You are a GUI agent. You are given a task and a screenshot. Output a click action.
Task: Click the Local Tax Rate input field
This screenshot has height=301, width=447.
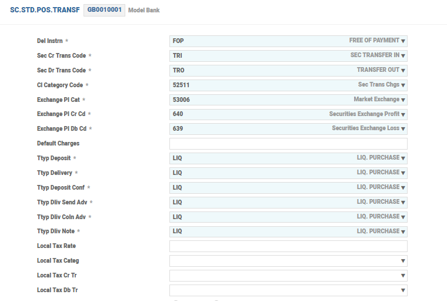[x=288, y=246]
